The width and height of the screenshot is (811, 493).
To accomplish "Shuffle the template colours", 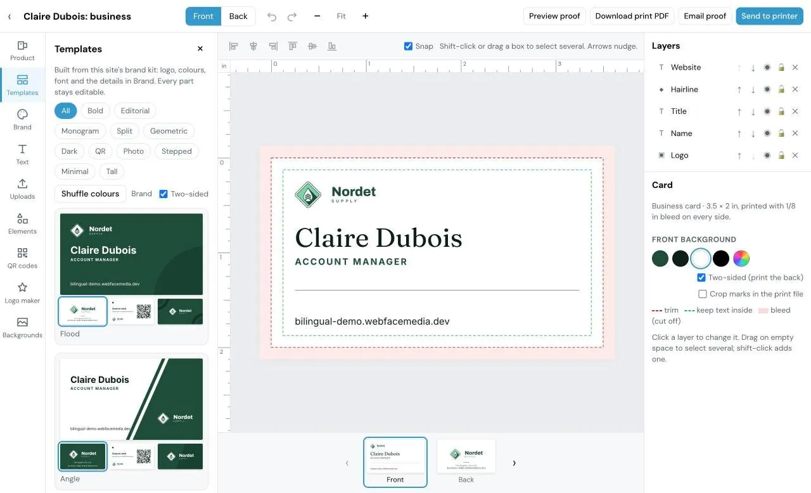I will pos(90,194).
